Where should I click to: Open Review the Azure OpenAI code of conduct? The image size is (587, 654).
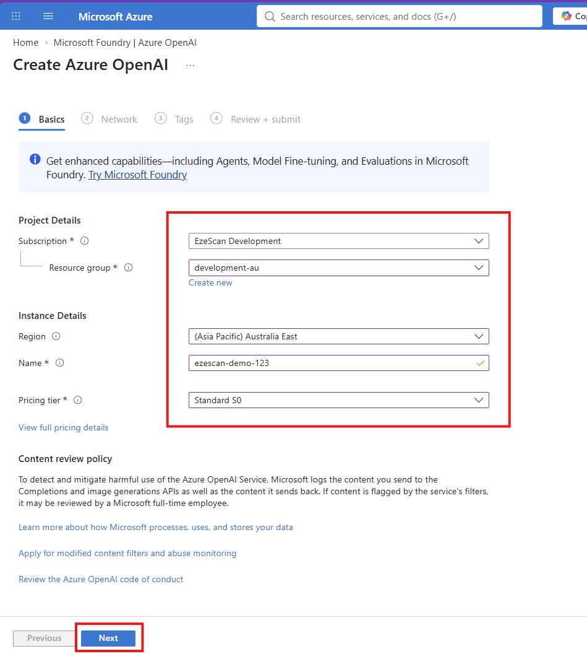click(x=101, y=579)
